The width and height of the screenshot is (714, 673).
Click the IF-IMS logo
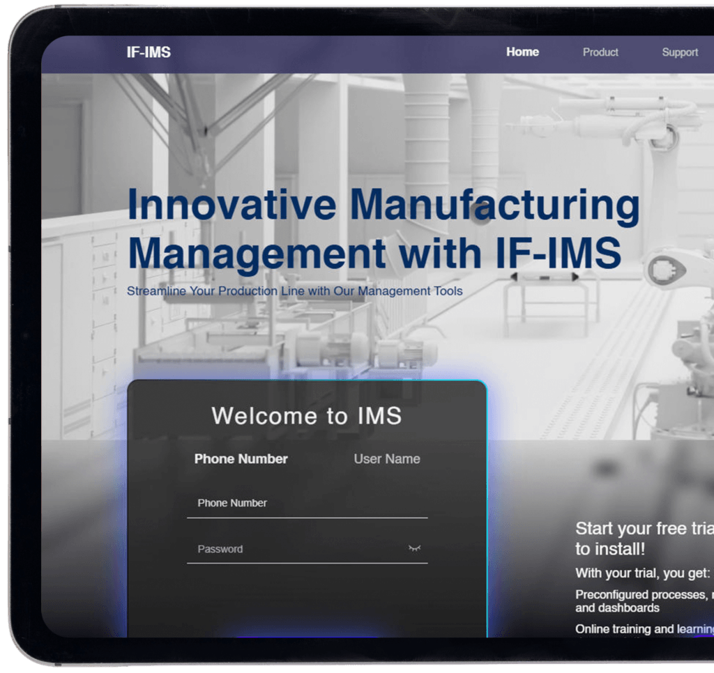[149, 52]
